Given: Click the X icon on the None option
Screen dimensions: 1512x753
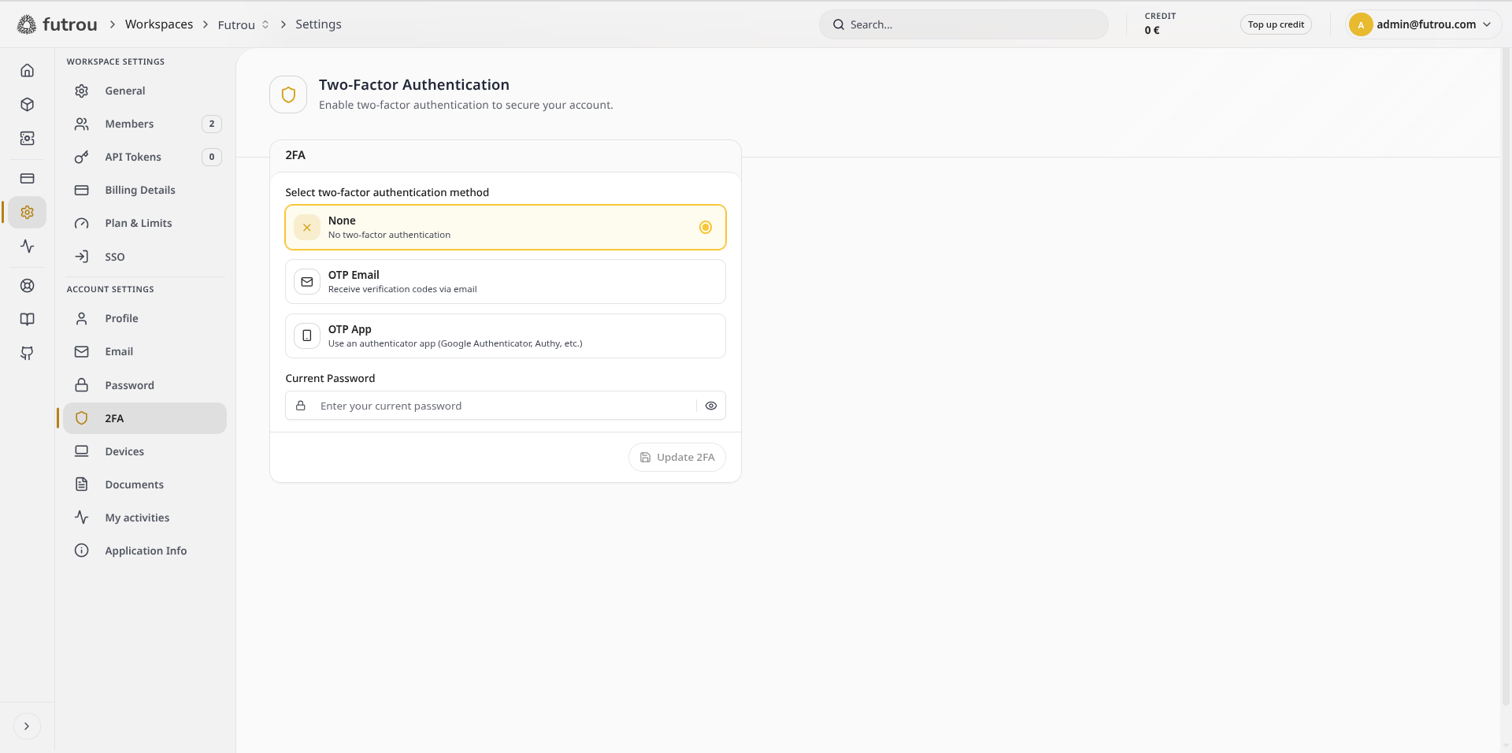Looking at the screenshot, I should [307, 228].
